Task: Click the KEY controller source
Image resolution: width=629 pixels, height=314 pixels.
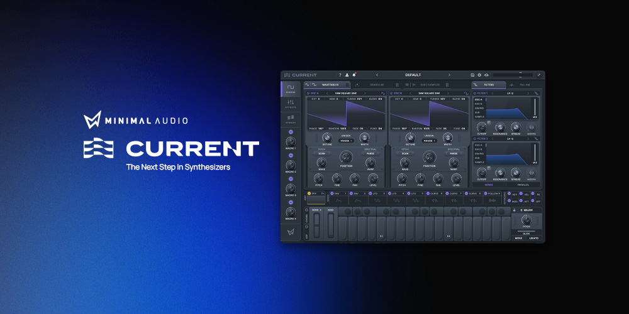Action: tap(509, 194)
